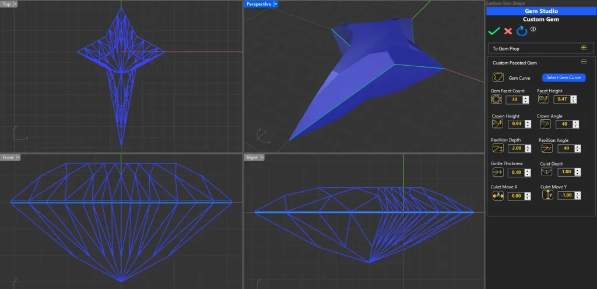This screenshot has width=597, height=289.
Task: Click the Pavillion Angle value field
Action: point(566,148)
